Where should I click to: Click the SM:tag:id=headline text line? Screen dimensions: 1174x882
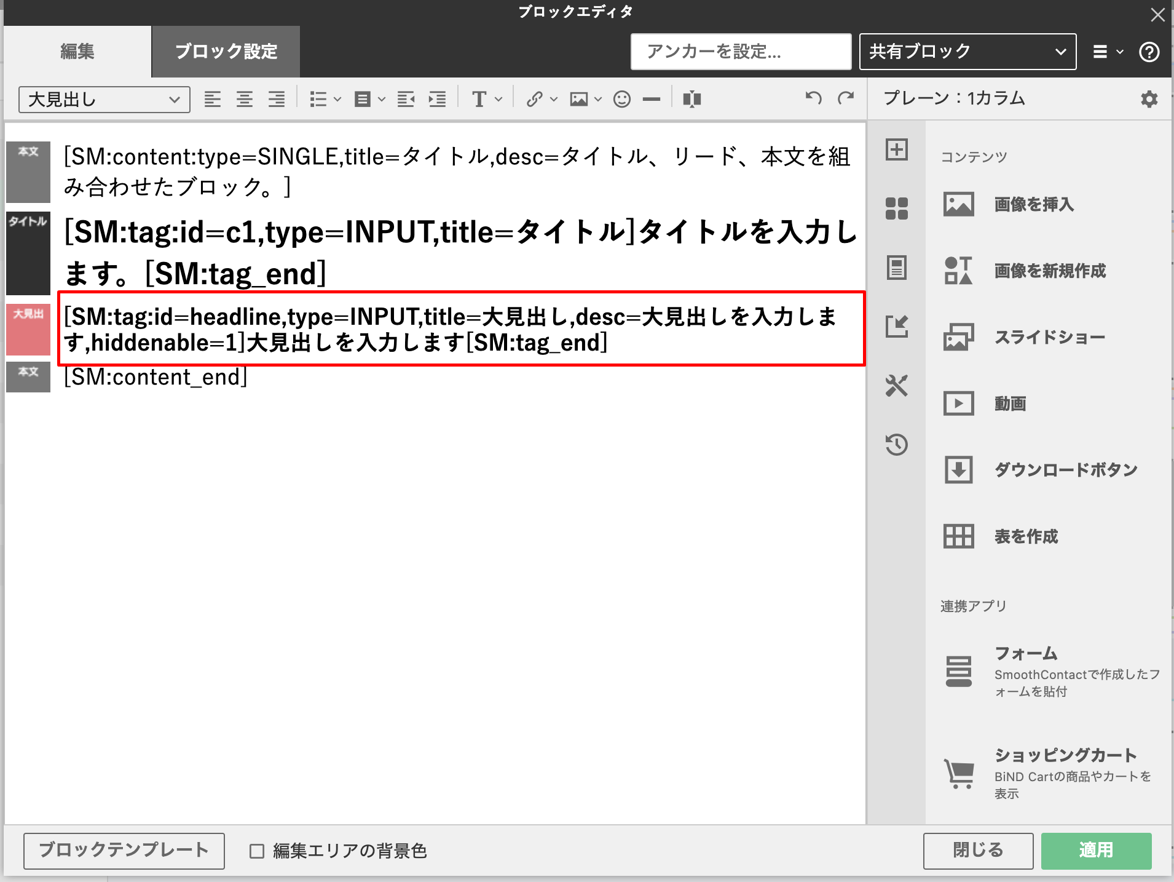(x=451, y=330)
